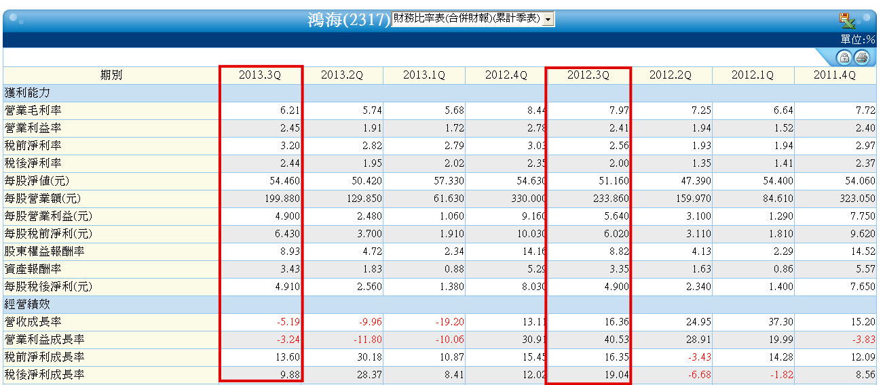Image resolution: width=885 pixels, height=385 pixels.
Task: Click the 每股營業利益(元) row label
Action: (48, 216)
